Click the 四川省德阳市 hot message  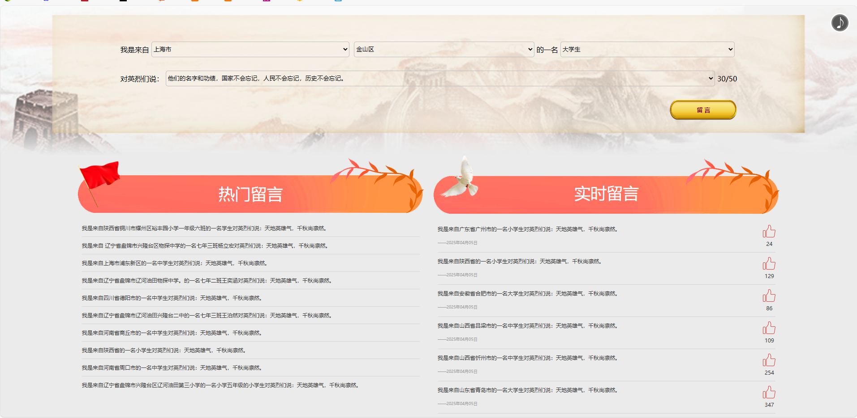pyautogui.click(x=172, y=298)
